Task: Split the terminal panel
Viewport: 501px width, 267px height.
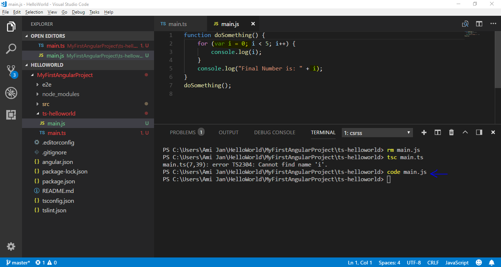Action: [438, 132]
